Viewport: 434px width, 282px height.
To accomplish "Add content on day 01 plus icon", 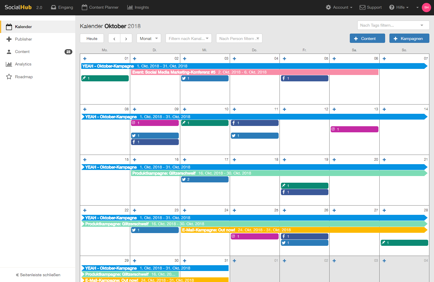I will [85, 58].
